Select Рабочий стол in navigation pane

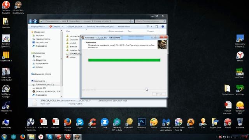click(42, 42)
